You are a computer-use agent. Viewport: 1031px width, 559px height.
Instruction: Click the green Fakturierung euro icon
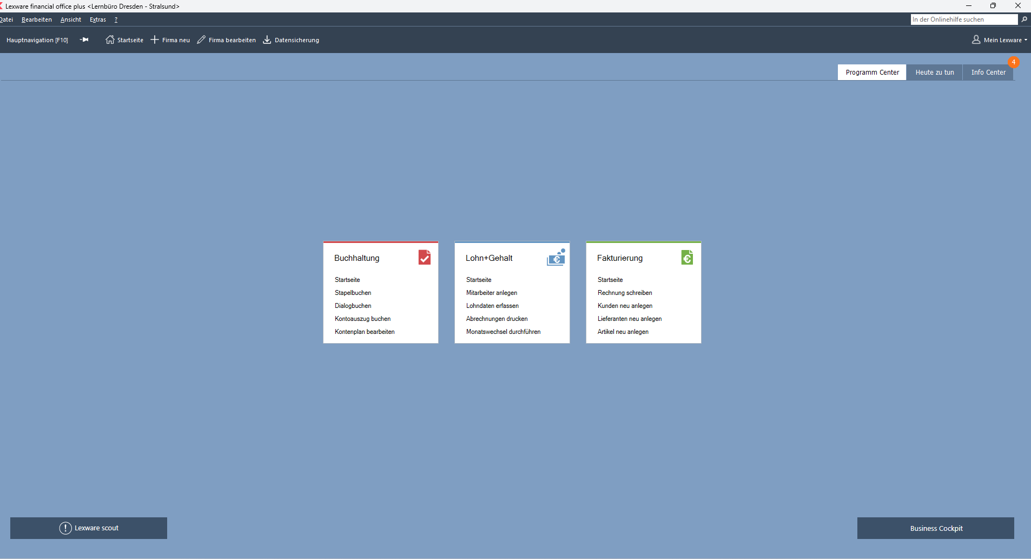[687, 258]
